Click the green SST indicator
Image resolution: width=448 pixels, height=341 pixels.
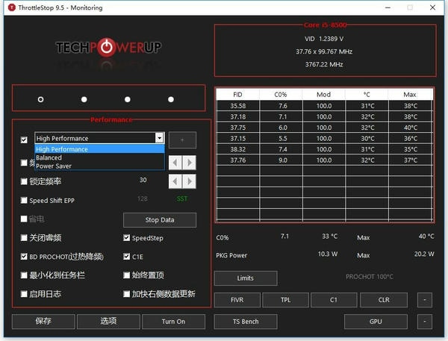[x=182, y=198]
